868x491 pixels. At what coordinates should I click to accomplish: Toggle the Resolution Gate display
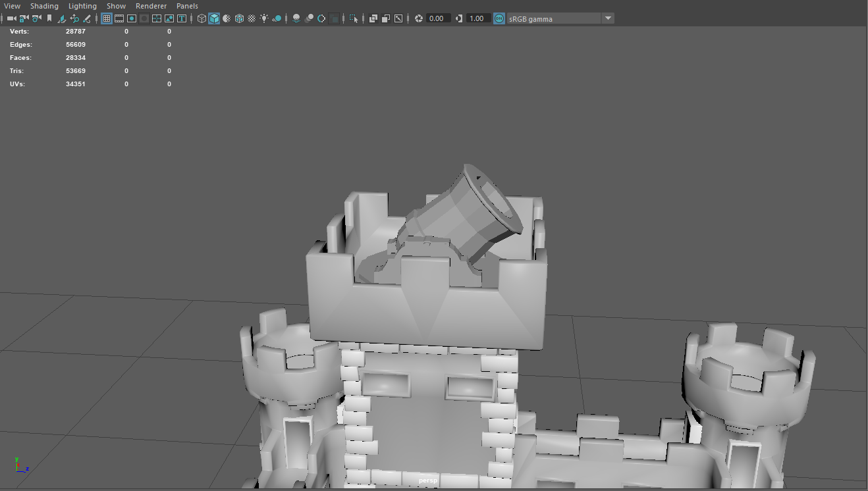132,18
